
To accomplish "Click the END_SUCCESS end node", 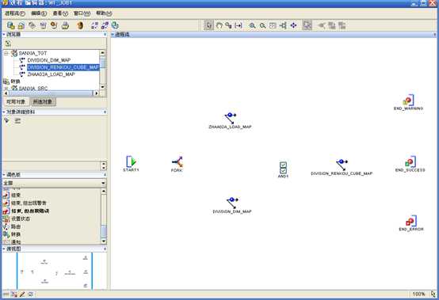I will pos(410,164).
